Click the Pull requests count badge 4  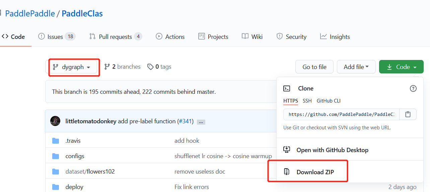point(138,37)
